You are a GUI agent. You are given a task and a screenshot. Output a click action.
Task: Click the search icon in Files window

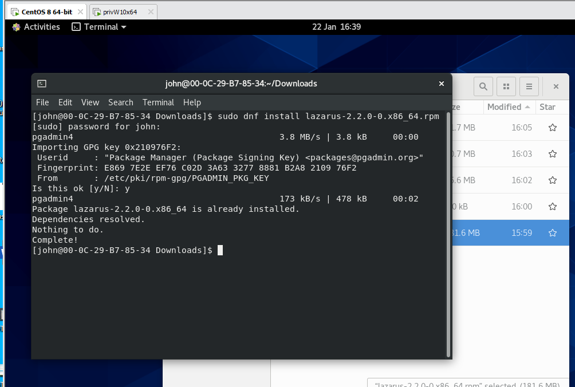(483, 86)
